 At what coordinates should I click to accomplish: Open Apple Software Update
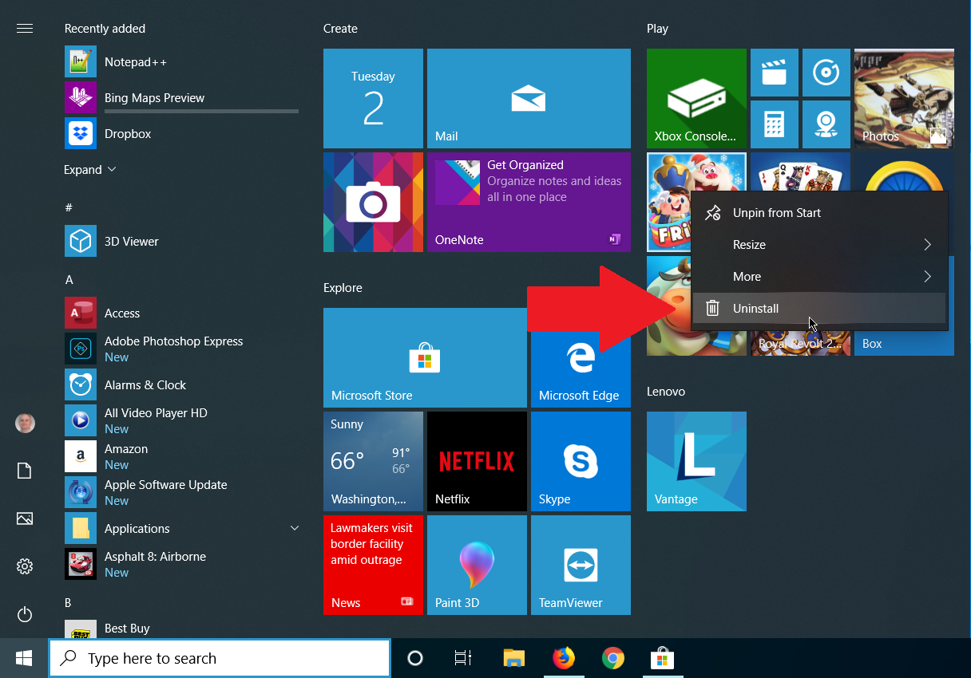pos(182,492)
